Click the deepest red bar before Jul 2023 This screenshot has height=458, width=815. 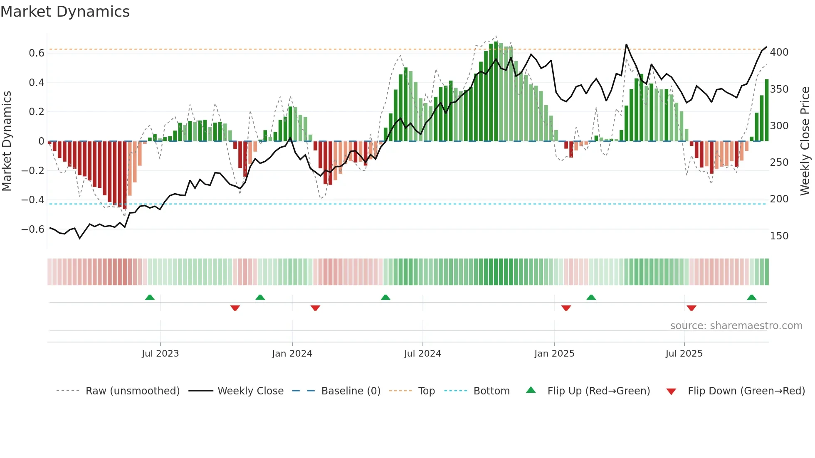[x=124, y=175]
